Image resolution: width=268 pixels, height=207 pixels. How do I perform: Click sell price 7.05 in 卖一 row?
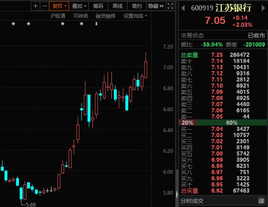click(x=217, y=116)
